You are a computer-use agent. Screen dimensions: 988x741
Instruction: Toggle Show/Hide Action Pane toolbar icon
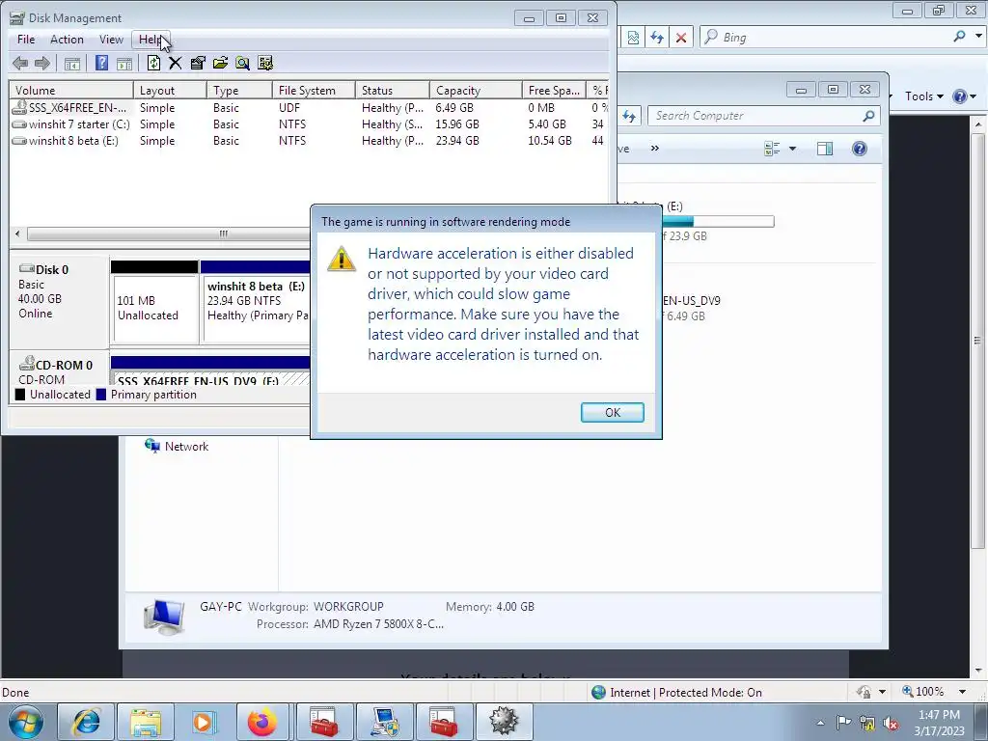click(x=124, y=63)
